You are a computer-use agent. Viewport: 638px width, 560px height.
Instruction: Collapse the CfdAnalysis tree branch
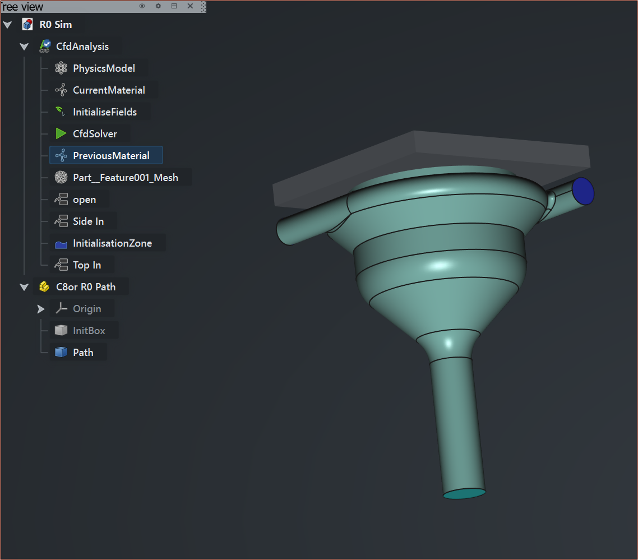[x=24, y=47]
